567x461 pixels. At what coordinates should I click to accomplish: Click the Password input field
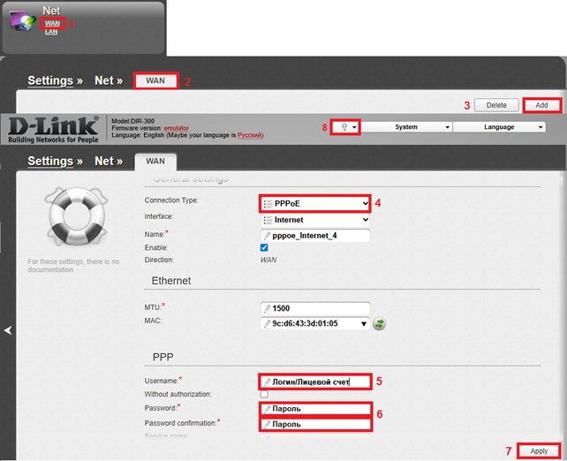click(315, 409)
